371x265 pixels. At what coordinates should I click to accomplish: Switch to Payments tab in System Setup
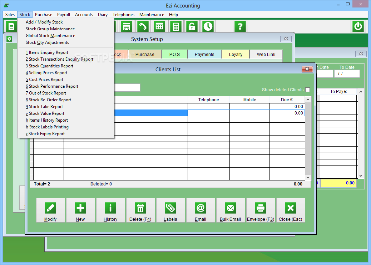(204, 55)
